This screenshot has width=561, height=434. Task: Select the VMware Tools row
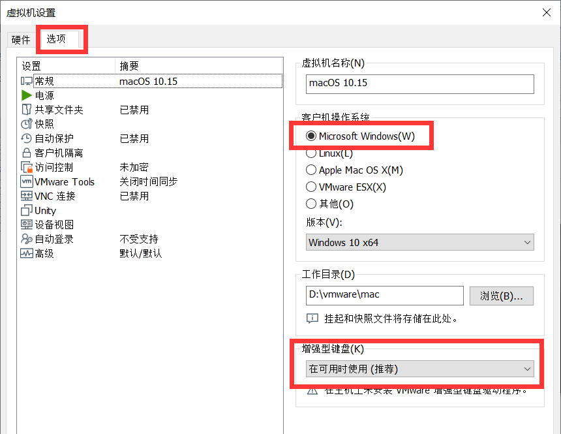click(151, 181)
